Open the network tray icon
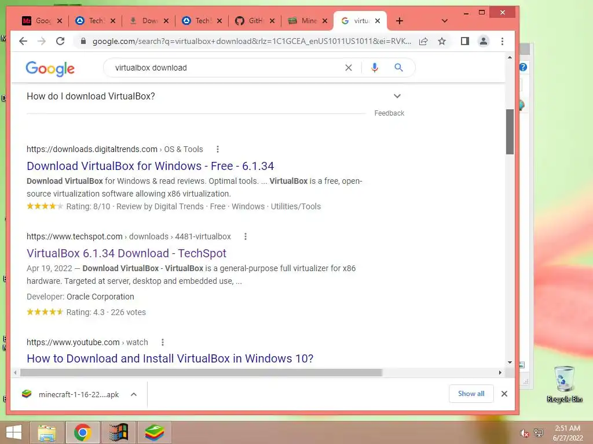Viewport: 593px width, 444px height. (539, 432)
